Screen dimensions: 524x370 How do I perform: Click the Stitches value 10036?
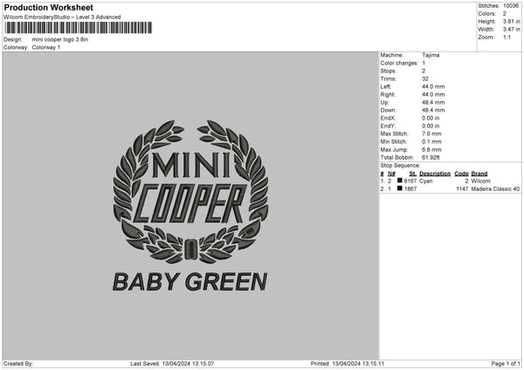tap(511, 6)
